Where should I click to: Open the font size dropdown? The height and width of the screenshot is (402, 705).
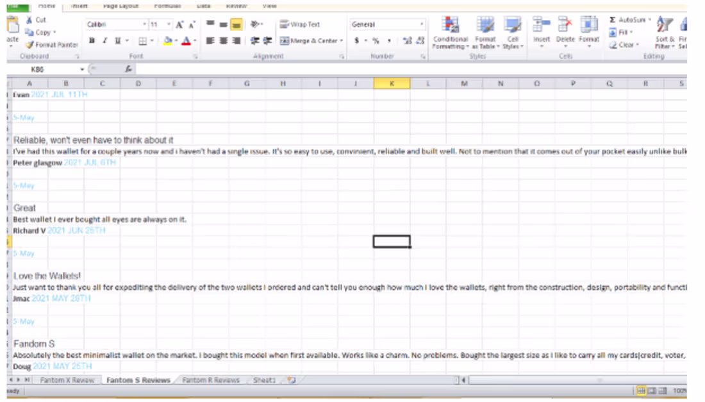(x=169, y=24)
